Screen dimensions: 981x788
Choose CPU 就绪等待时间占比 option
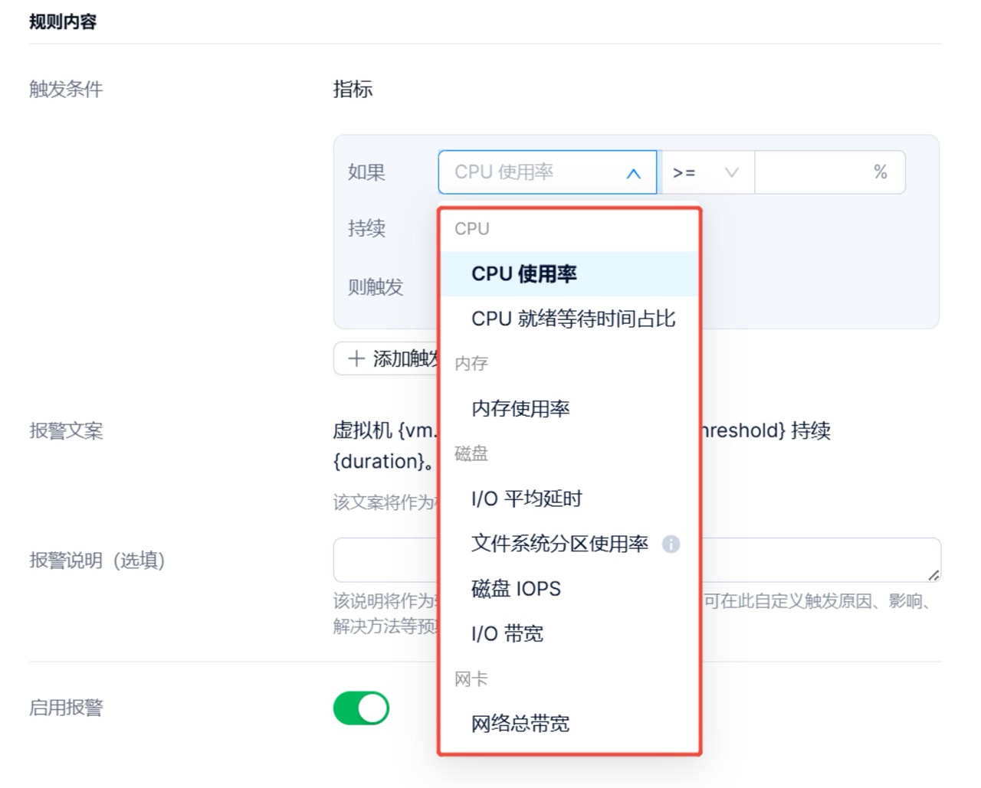click(573, 319)
